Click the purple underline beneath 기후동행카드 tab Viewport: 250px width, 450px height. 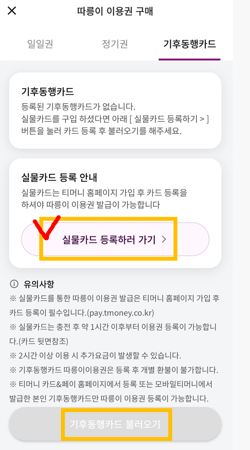click(189, 59)
